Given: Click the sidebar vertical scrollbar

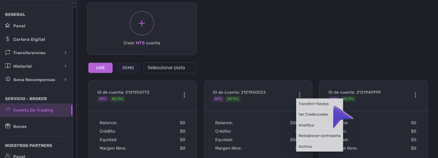Looking at the screenshot, I should (x=75, y=81).
